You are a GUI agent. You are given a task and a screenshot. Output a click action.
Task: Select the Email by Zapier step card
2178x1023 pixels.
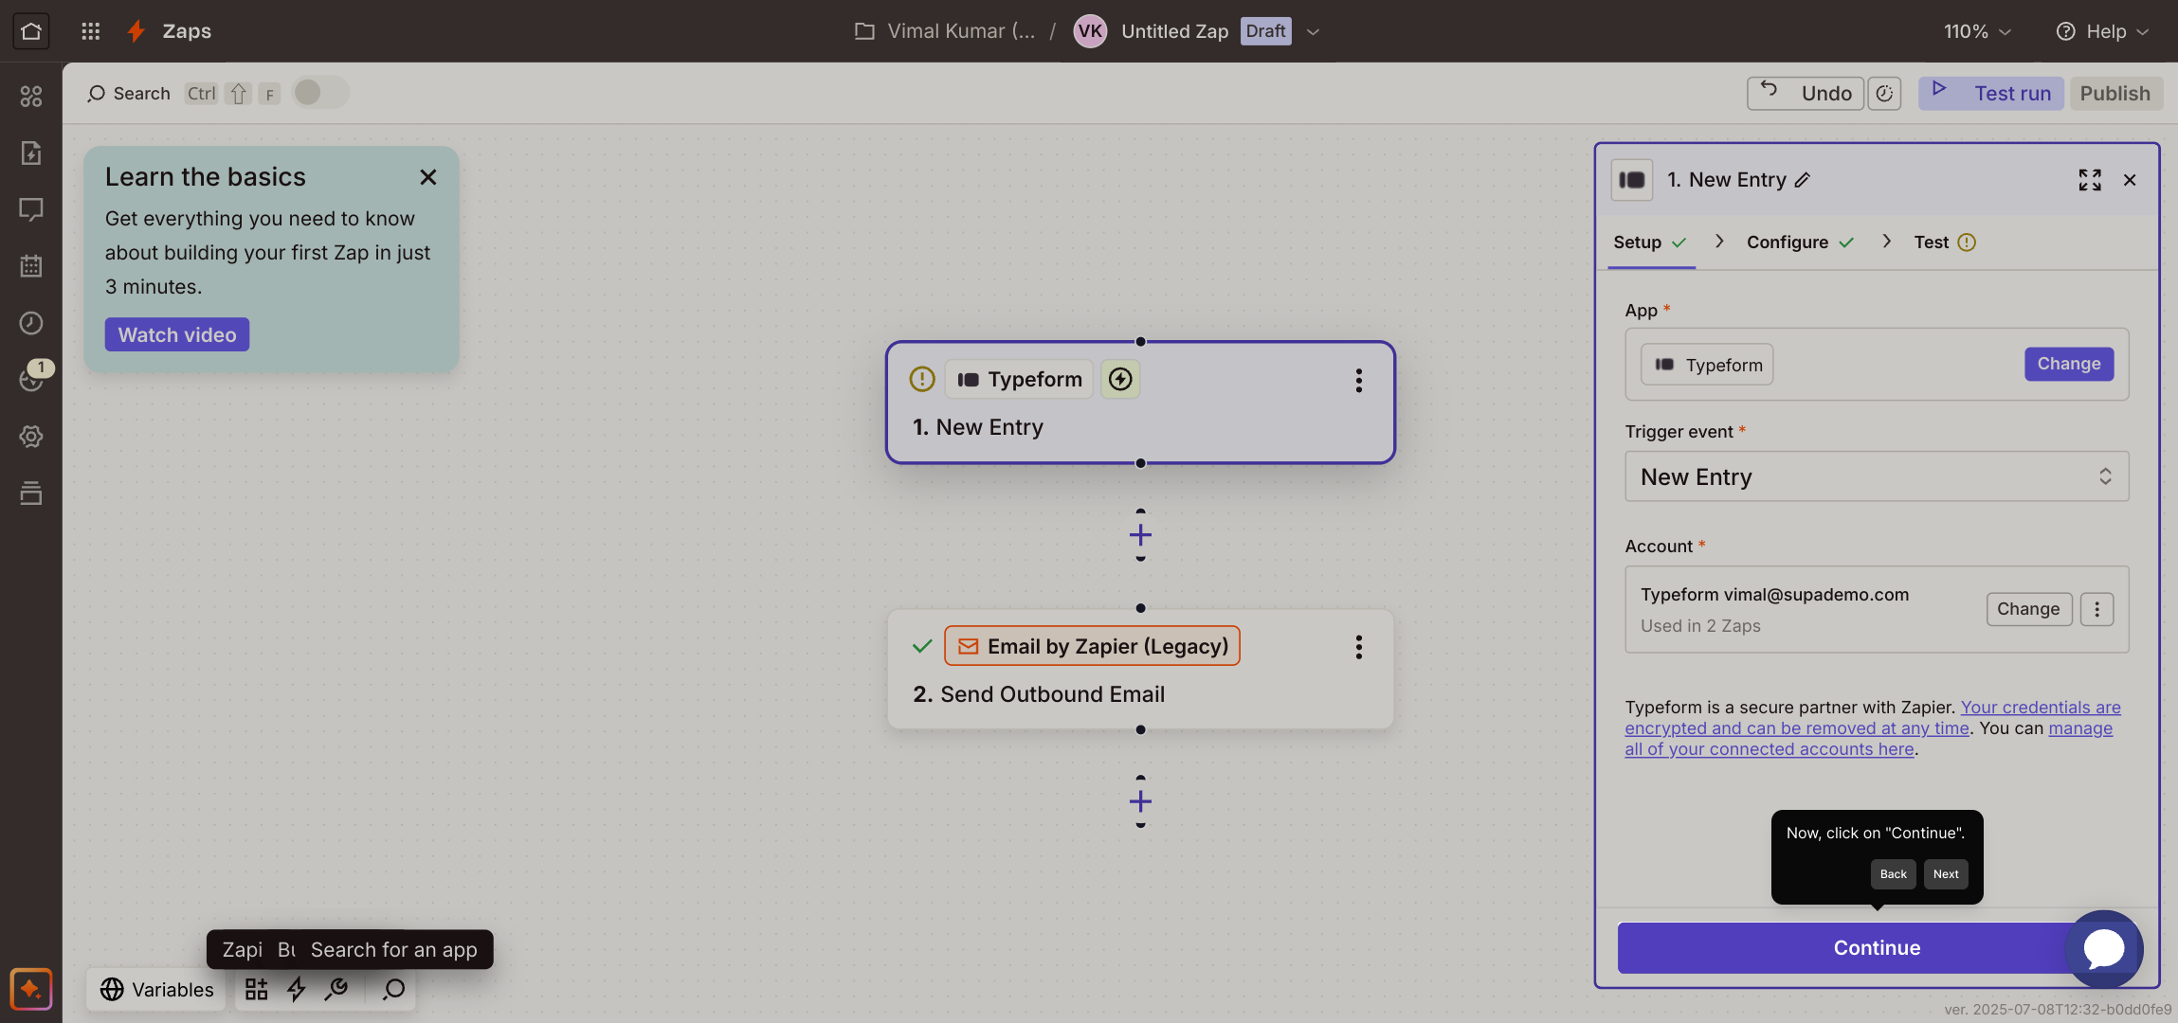[1140, 669]
